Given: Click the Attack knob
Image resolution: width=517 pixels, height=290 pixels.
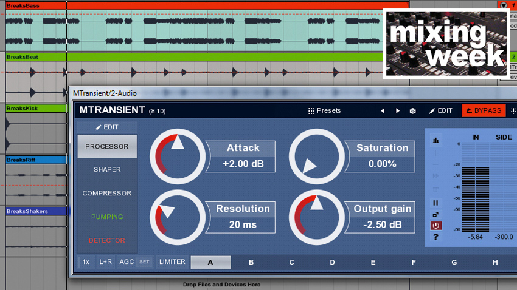Looking at the screenshot, I should [178, 157].
